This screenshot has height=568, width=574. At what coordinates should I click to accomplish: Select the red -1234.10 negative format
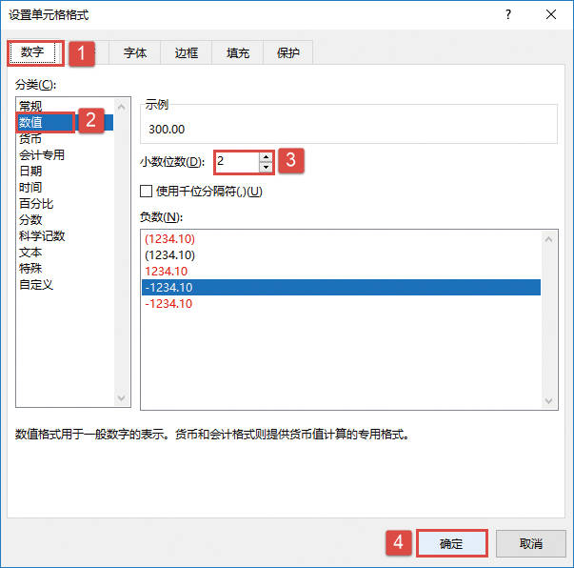(x=168, y=303)
